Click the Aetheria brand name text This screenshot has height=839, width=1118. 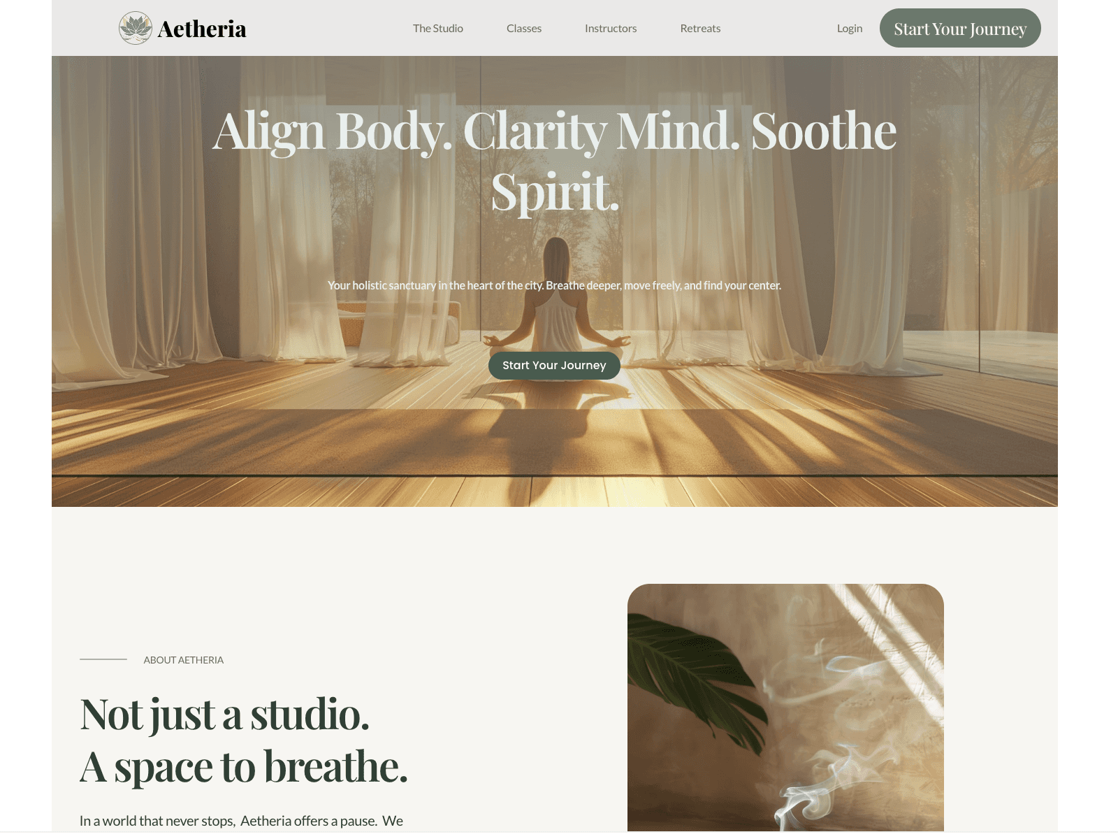[202, 29]
